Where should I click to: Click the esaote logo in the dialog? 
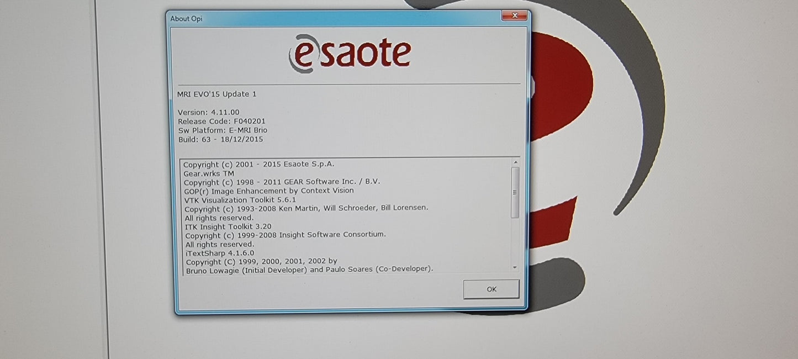350,54
